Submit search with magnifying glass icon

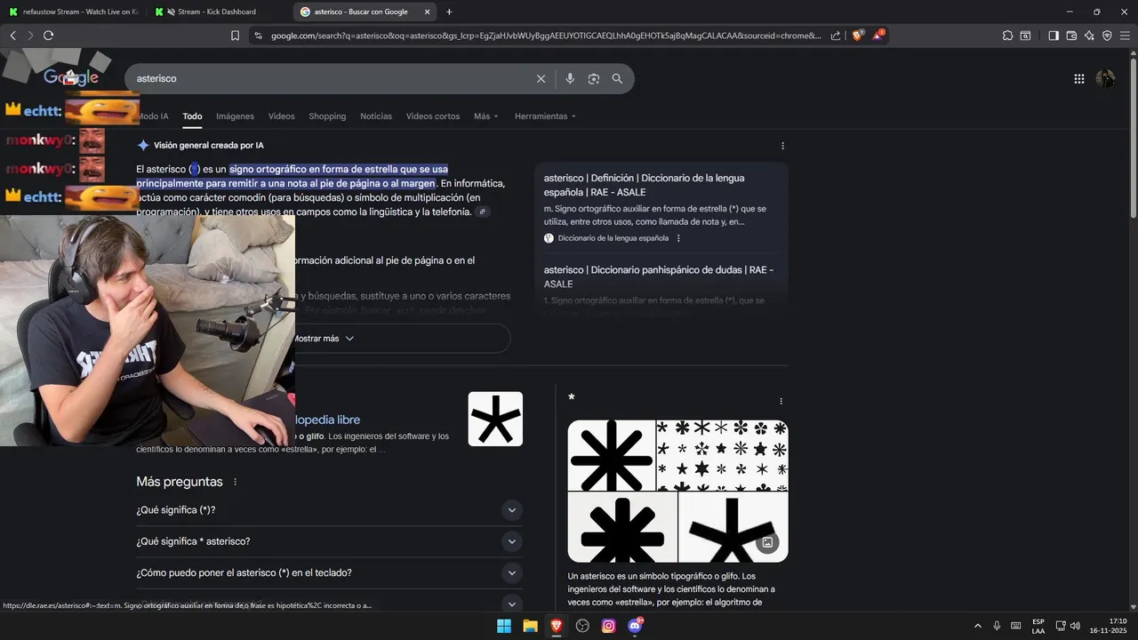617,79
